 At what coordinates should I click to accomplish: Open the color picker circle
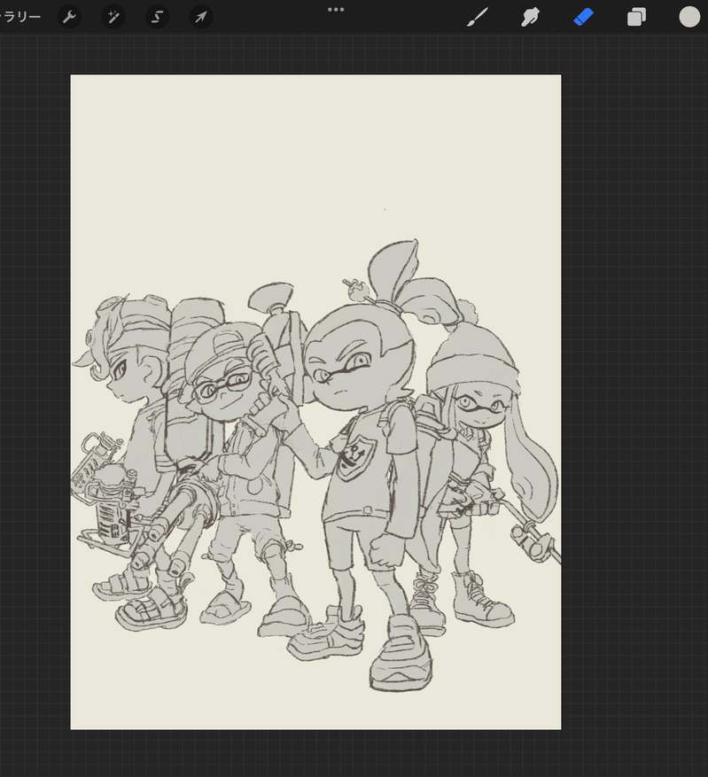click(x=689, y=18)
